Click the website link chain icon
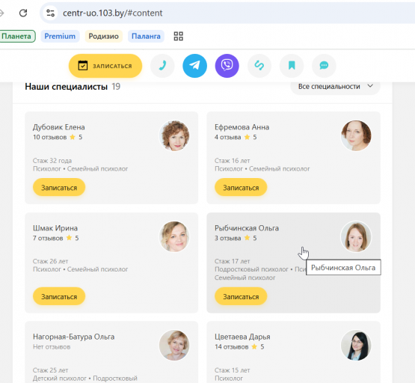This screenshot has width=415, height=383. [259, 66]
